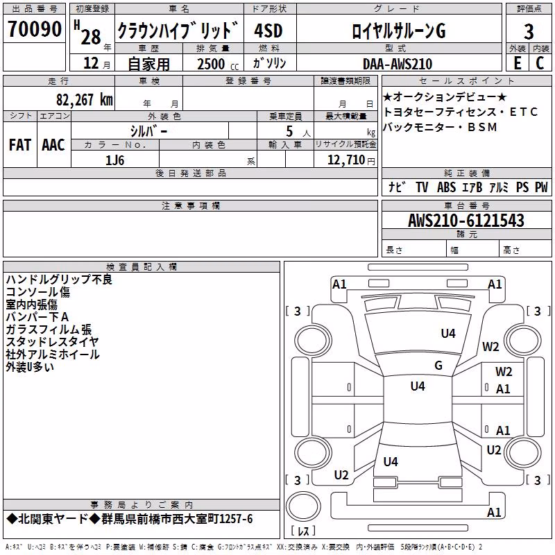This screenshot has height=555, width=555.
Task: Select the model code DAA-AWS210
Action: 398,64
